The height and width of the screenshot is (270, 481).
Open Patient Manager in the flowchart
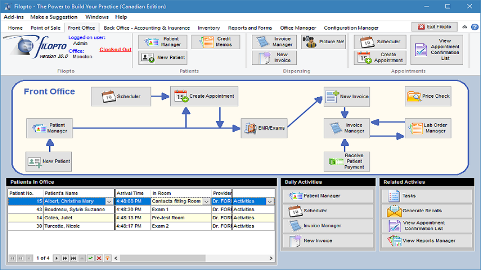[49, 128]
